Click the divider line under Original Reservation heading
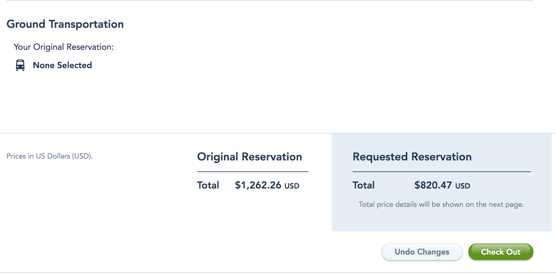Viewport: 556px width, 275px height. tap(252, 172)
